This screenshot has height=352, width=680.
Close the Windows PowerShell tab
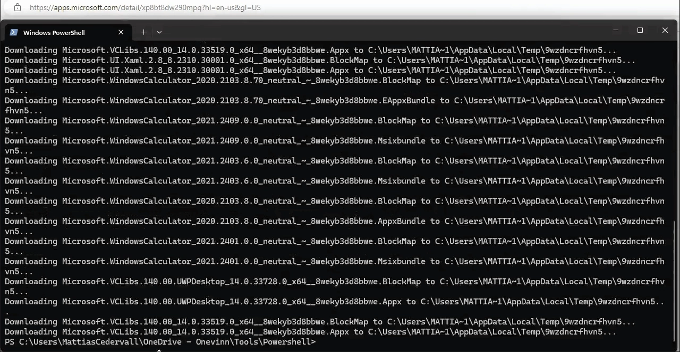(x=121, y=32)
